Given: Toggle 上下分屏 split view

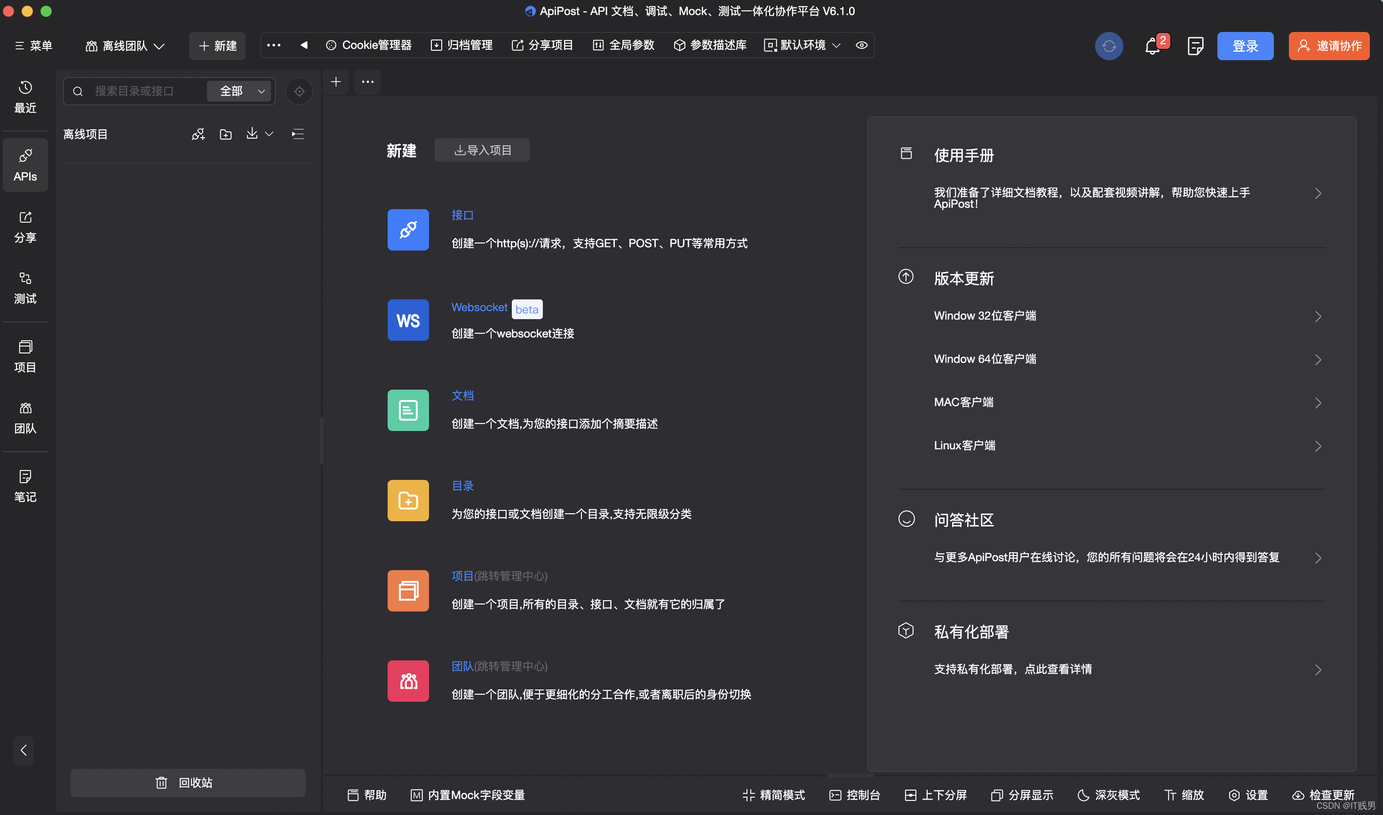Looking at the screenshot, I should click(936, 795).
